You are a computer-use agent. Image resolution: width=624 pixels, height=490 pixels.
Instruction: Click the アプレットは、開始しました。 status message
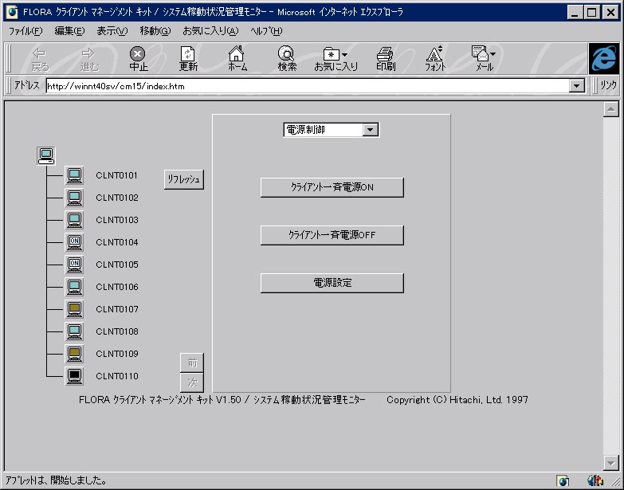coord(56,480)
